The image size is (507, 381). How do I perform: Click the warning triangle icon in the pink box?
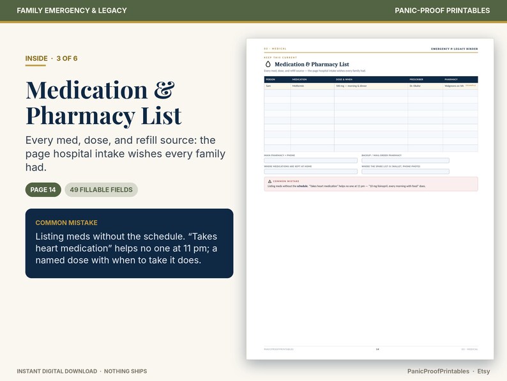click(269, 182)
